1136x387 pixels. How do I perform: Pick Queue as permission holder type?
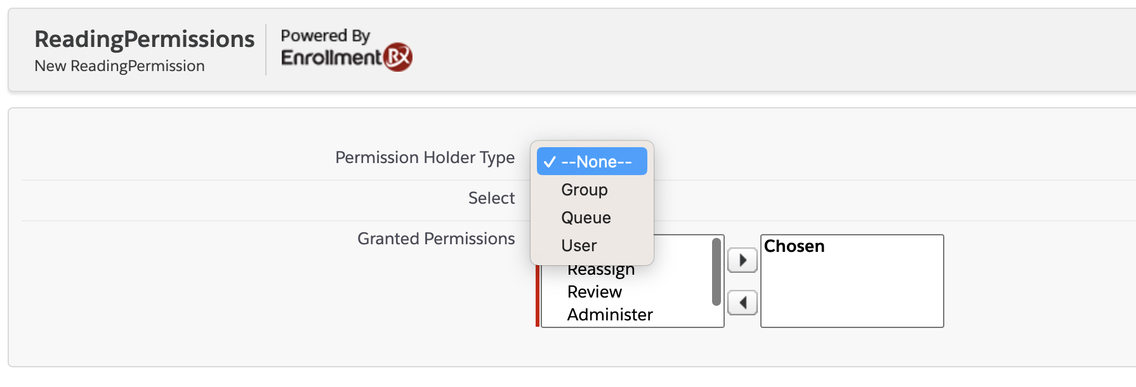click(x=586, y=218)
